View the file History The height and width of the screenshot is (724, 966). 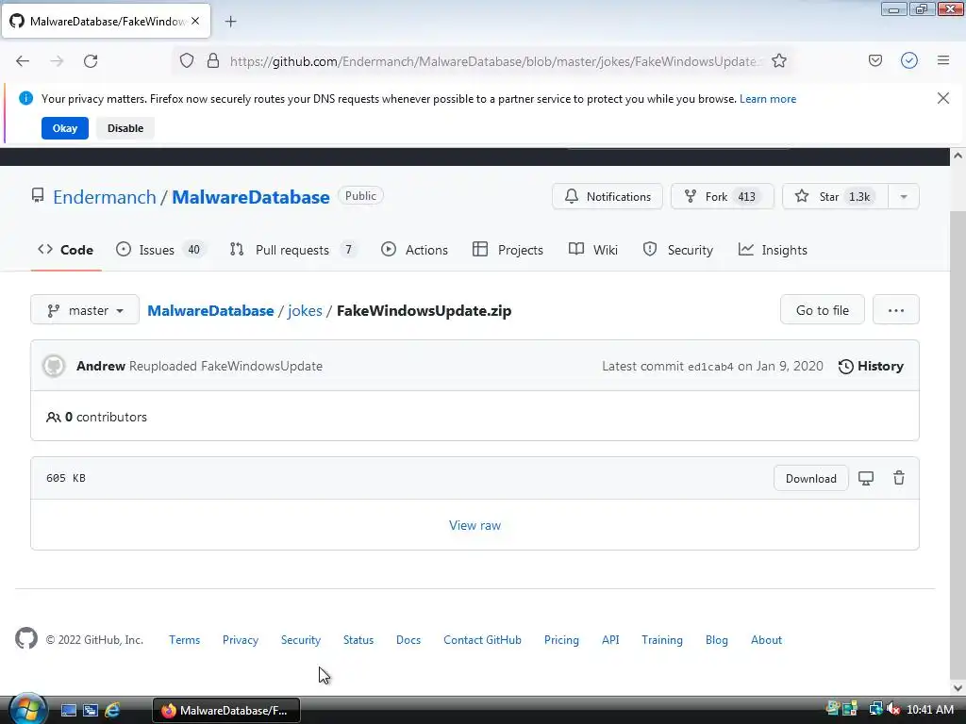(x=871, y=366)
